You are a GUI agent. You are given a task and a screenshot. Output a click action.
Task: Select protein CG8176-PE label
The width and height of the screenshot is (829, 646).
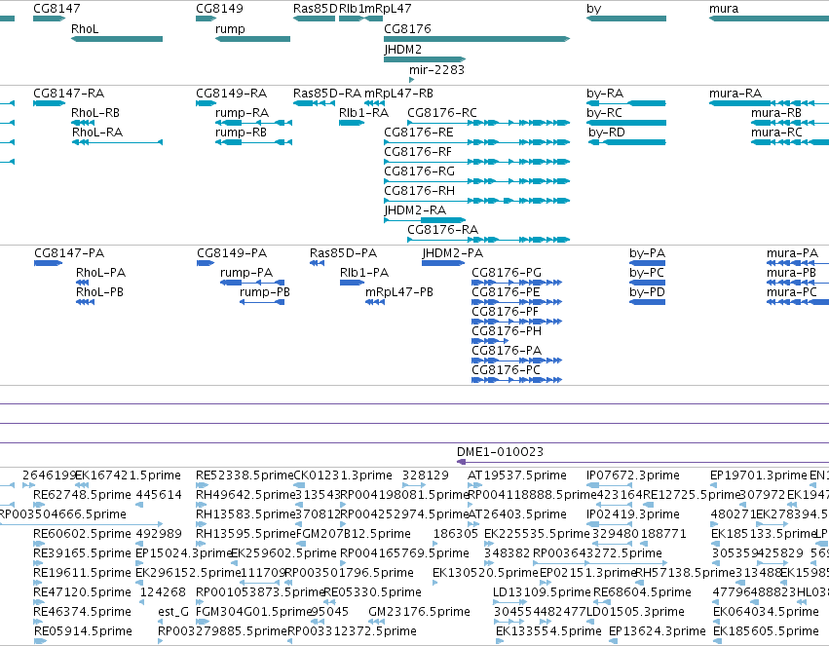[506, 292]
